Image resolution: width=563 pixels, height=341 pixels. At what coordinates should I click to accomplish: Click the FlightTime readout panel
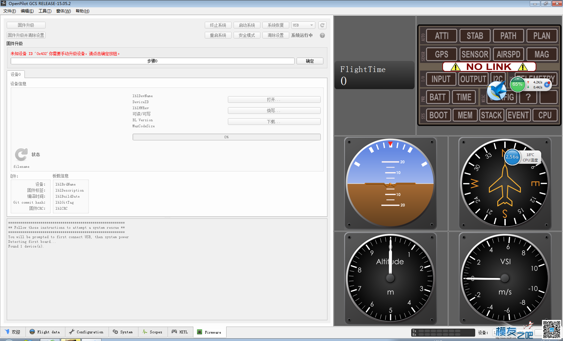(375, 75)
